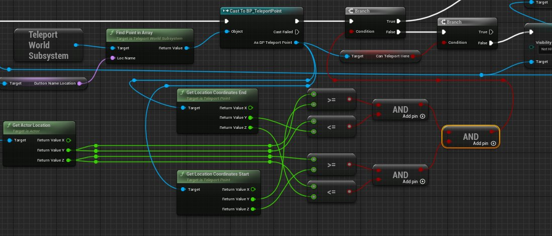
Task: Click Return Value X on Get Location Coordinates End
Action: [250, 108]
